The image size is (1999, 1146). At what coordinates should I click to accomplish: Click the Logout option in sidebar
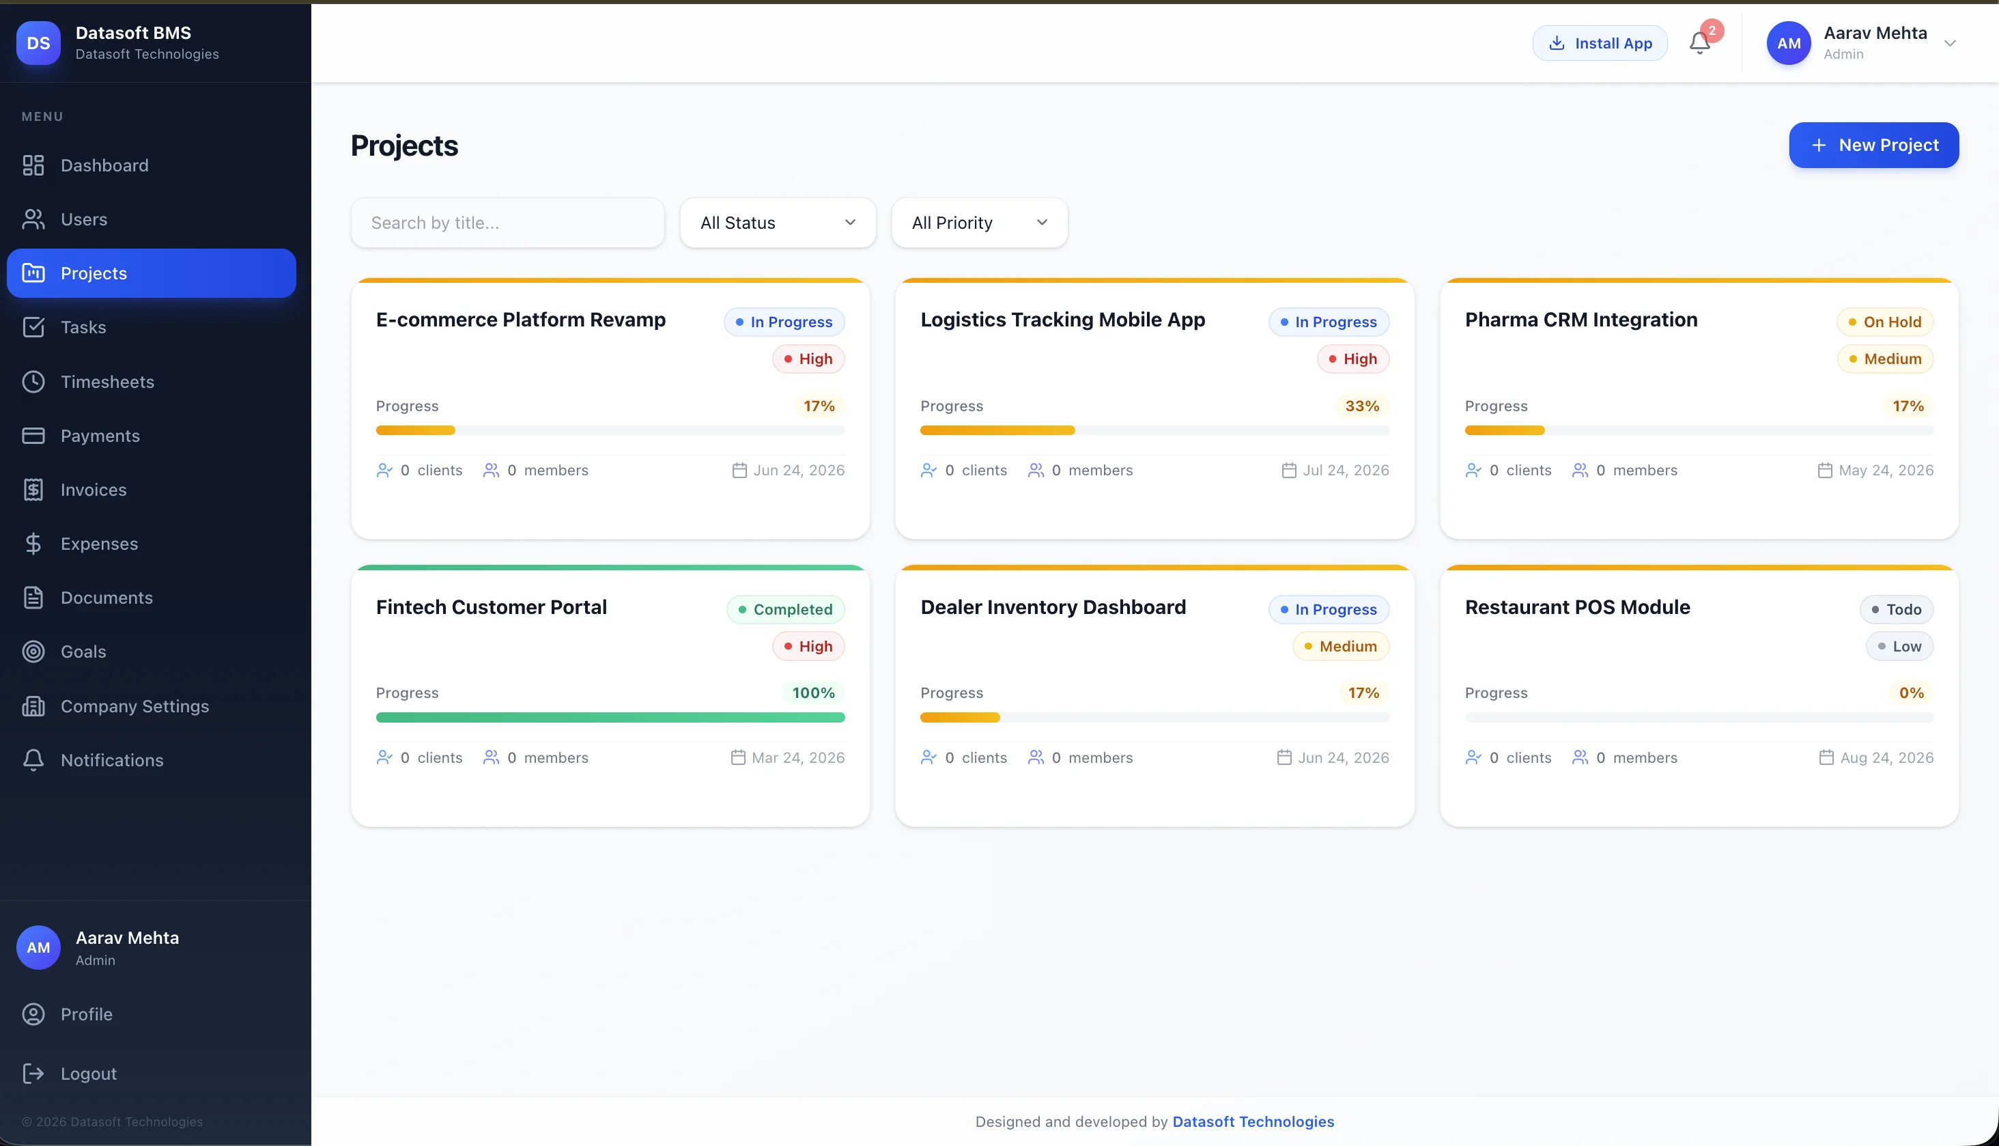(87, 1074)
